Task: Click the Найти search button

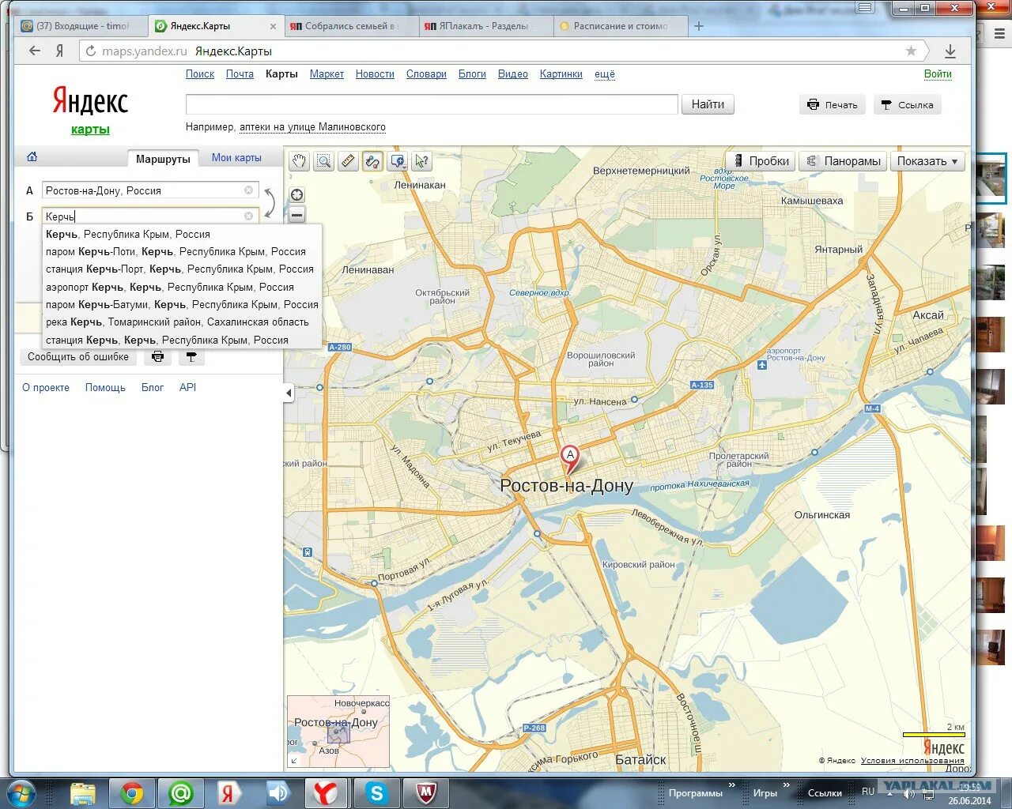Action: (x=708, y=104)
